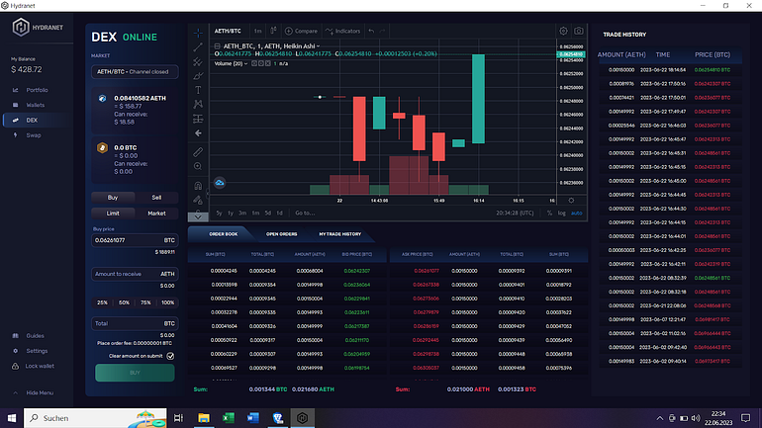Select the prediction and measurement tool
The height and width of the screenshot is (428, 762).
[x=198, y=119]
